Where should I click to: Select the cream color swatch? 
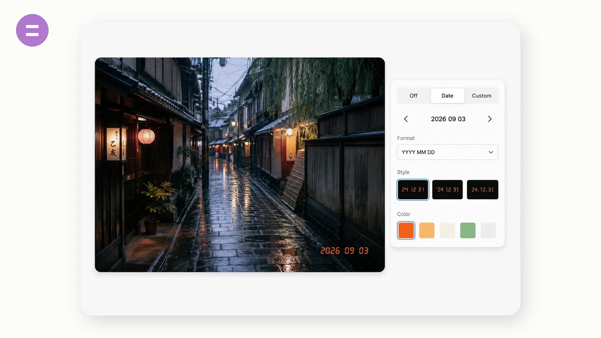tap(447, 230)
